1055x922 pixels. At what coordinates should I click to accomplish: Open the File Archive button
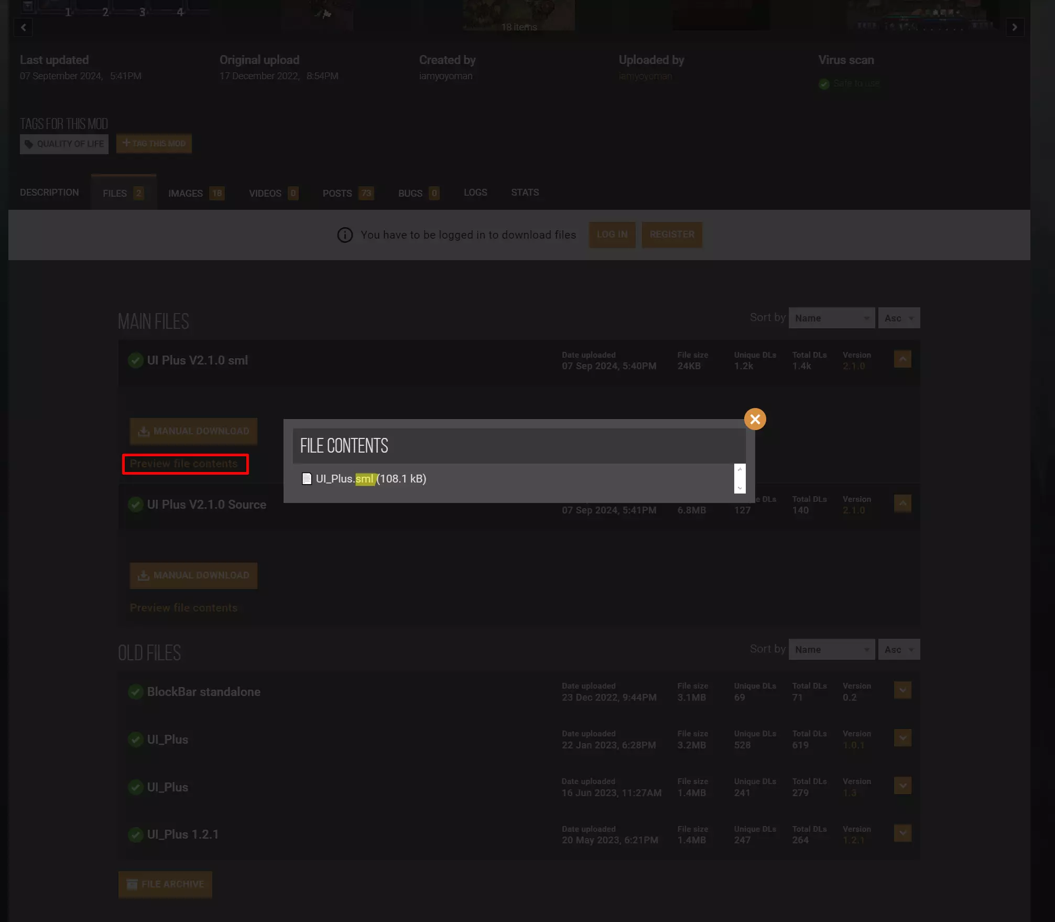coord(165,884)
